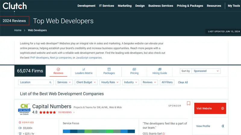Screen dimensions: 241x135
Task: Click the hourly rate clock icon
Action: click(20, 133)
